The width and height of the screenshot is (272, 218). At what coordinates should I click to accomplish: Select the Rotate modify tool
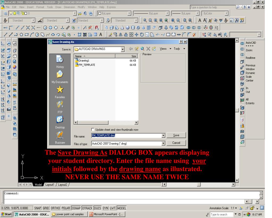coord(142,35)
